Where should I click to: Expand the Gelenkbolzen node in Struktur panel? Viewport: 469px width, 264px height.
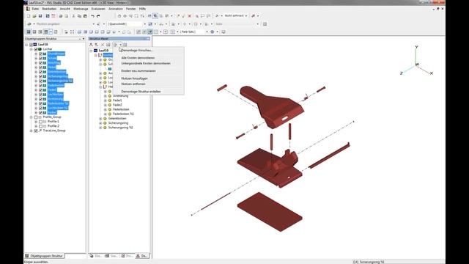click(100, 119)
